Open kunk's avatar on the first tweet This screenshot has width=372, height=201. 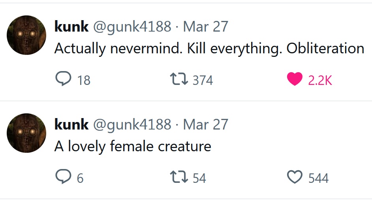coord(26,35)
